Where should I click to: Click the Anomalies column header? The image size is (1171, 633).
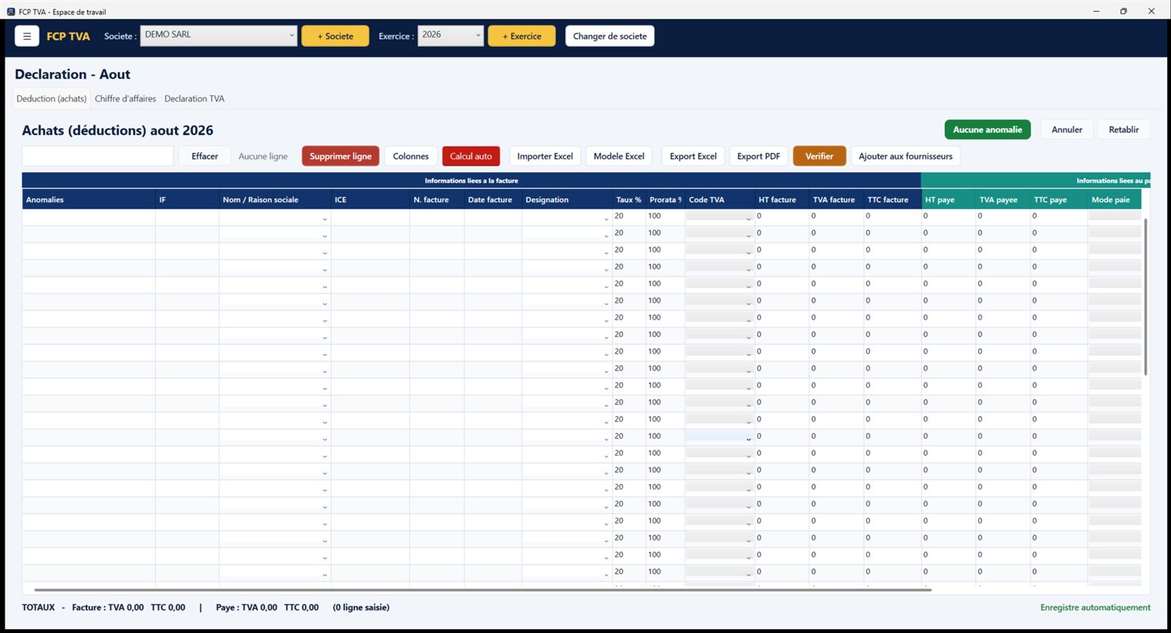[x=88, y=200]
